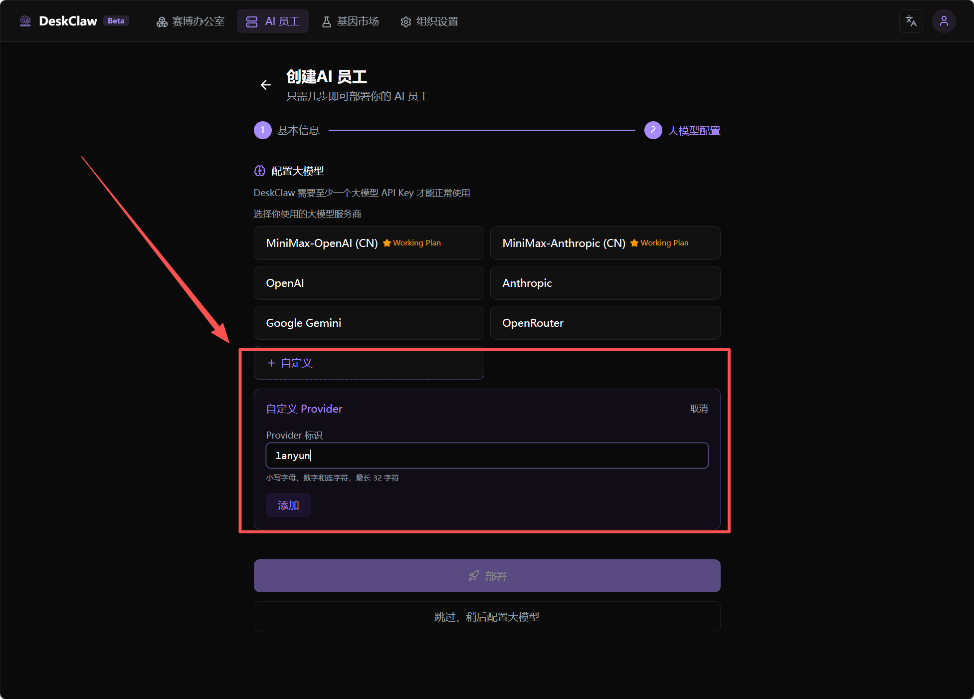
Task: Open the 赛博办公室 navigation tab
Action: (191, 21)
